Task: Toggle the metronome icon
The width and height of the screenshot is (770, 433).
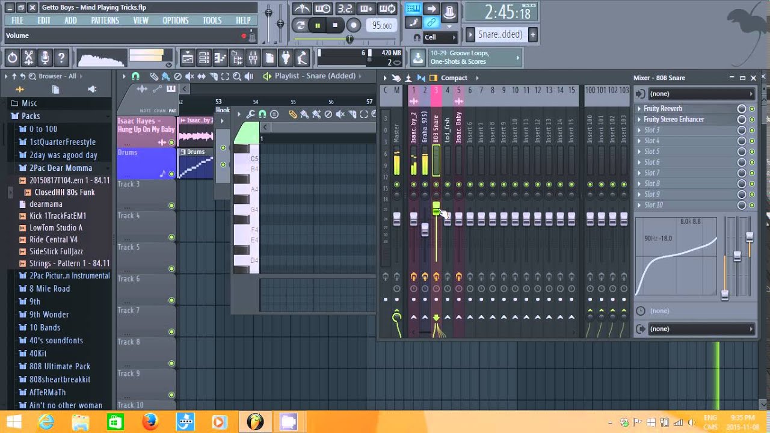Action: pyautogui.click(x=301, y=8)
